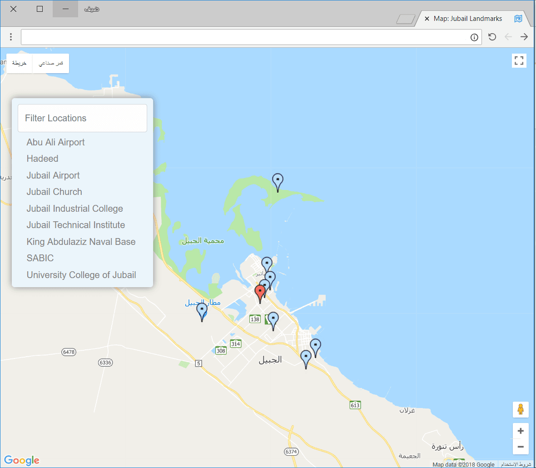Image resolution: width=536 pixels, height=468 pixels.
Task: Click the marker beside route 138
Action: [273, 321]
